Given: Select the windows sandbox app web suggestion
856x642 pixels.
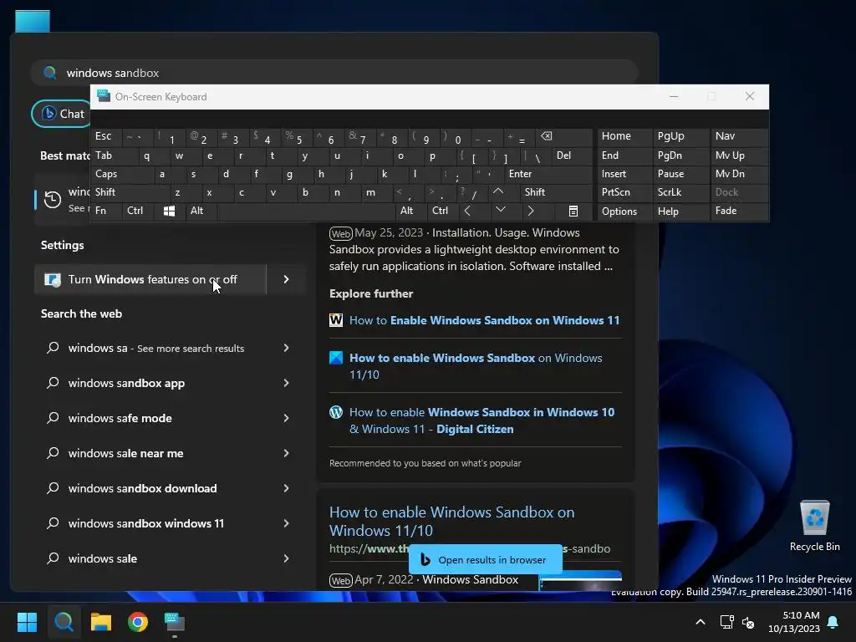Looking at the screenshot, I should 126,383.
